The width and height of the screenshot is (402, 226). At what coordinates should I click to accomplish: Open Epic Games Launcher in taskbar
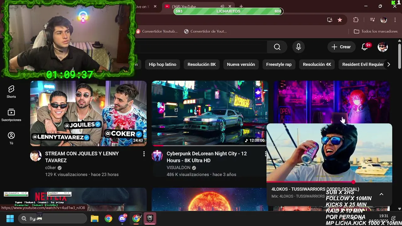pos(150,218)
